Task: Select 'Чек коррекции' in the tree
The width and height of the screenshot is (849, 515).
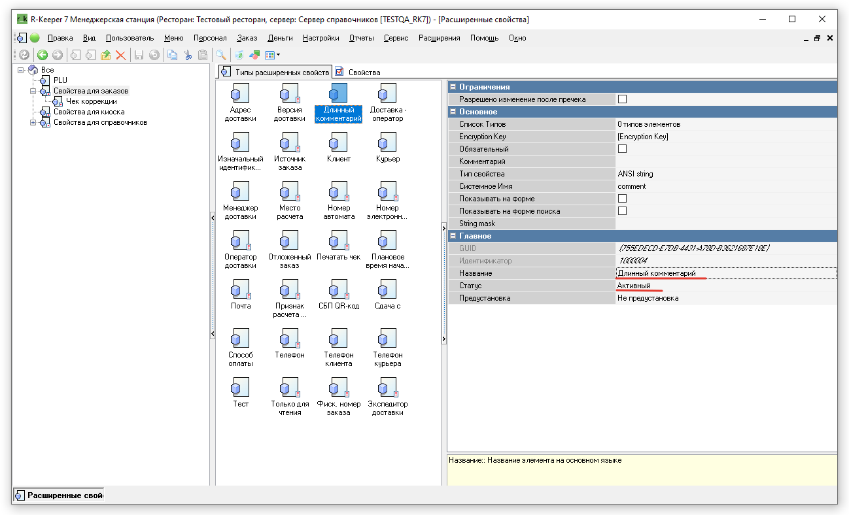Action: 91,101
